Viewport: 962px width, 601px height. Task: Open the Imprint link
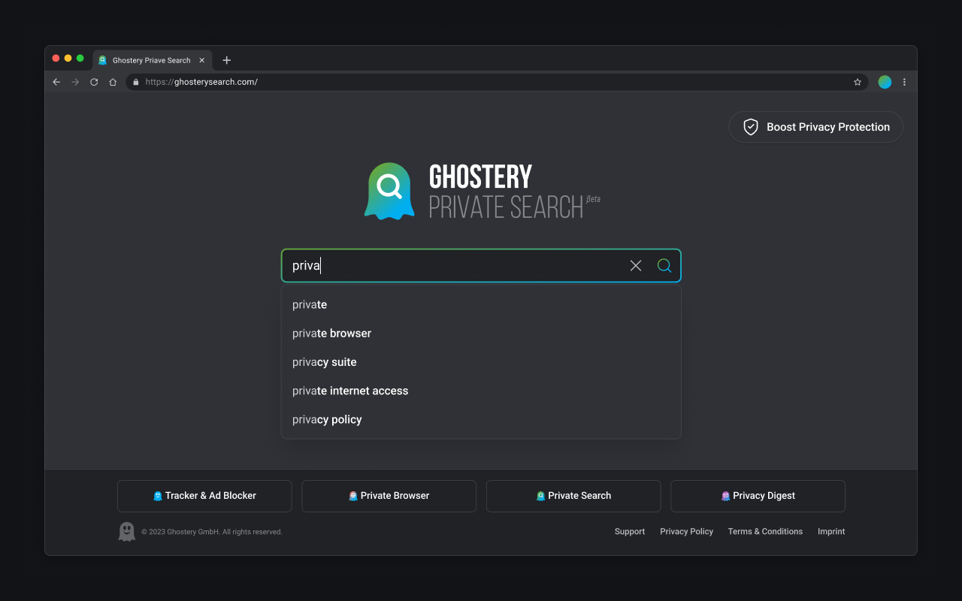point(831,531)
